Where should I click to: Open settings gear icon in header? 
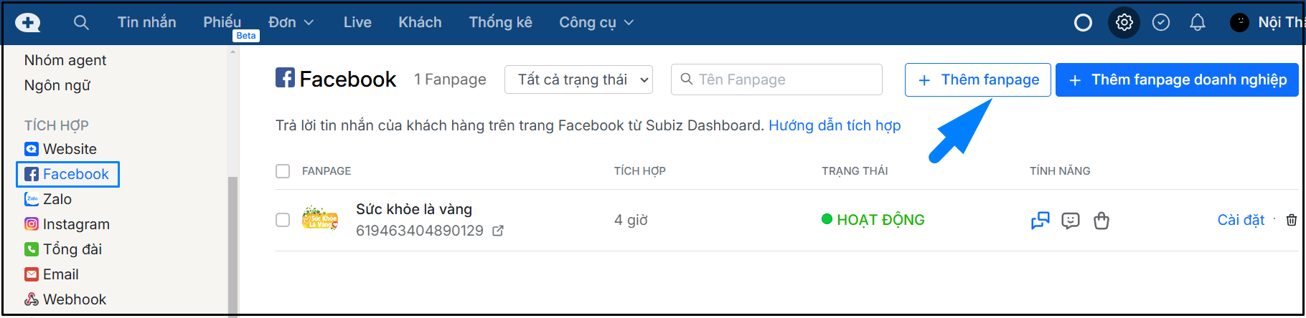tap(1124, 23)
